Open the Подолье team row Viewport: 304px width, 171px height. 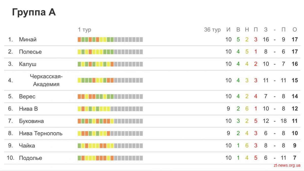(x=152, y=158)
